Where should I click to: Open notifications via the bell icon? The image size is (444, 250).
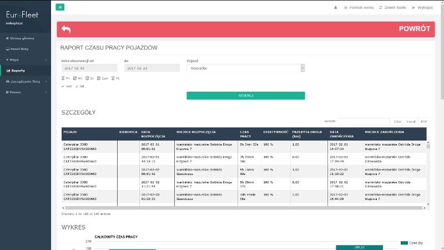pyautogui.click(x=335, y=8)
